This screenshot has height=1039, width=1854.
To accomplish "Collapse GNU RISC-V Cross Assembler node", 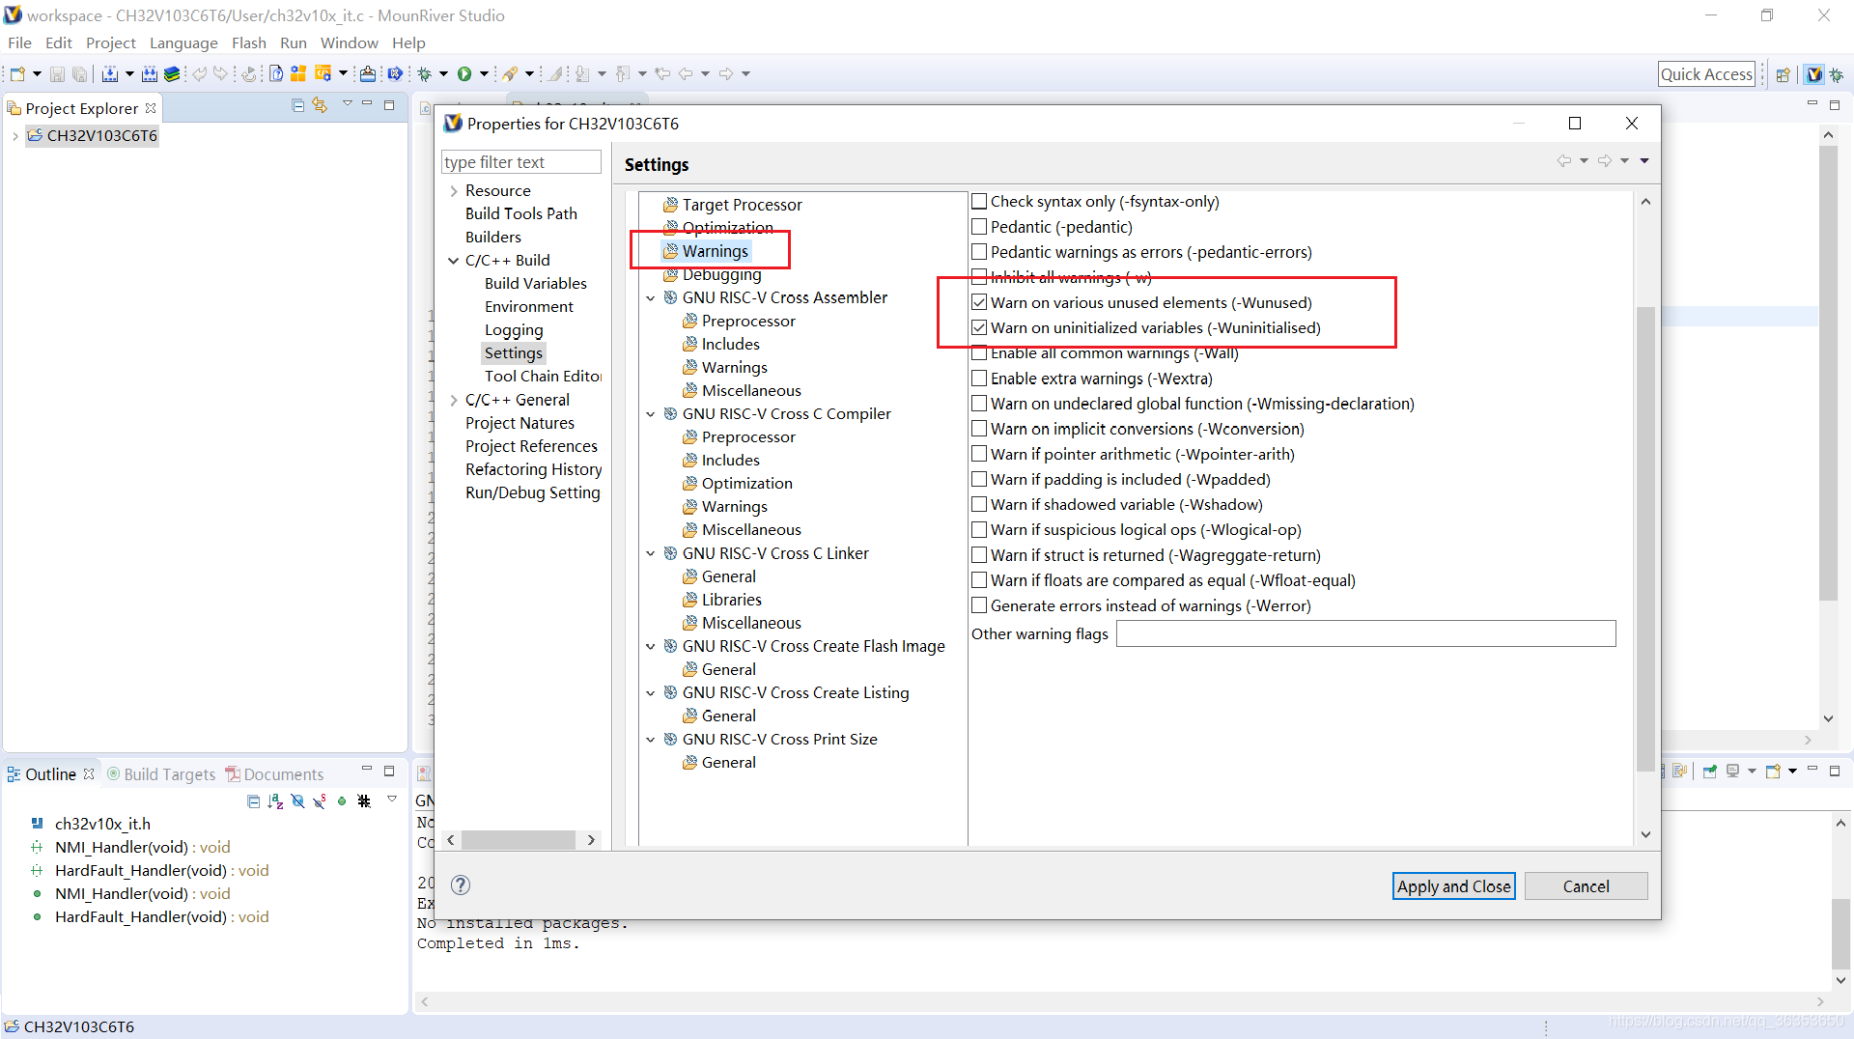I will point(651,298).
